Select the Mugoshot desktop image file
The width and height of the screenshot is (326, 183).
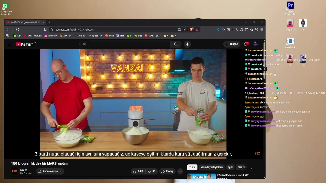pyautogui.click(x=290, y=25)
